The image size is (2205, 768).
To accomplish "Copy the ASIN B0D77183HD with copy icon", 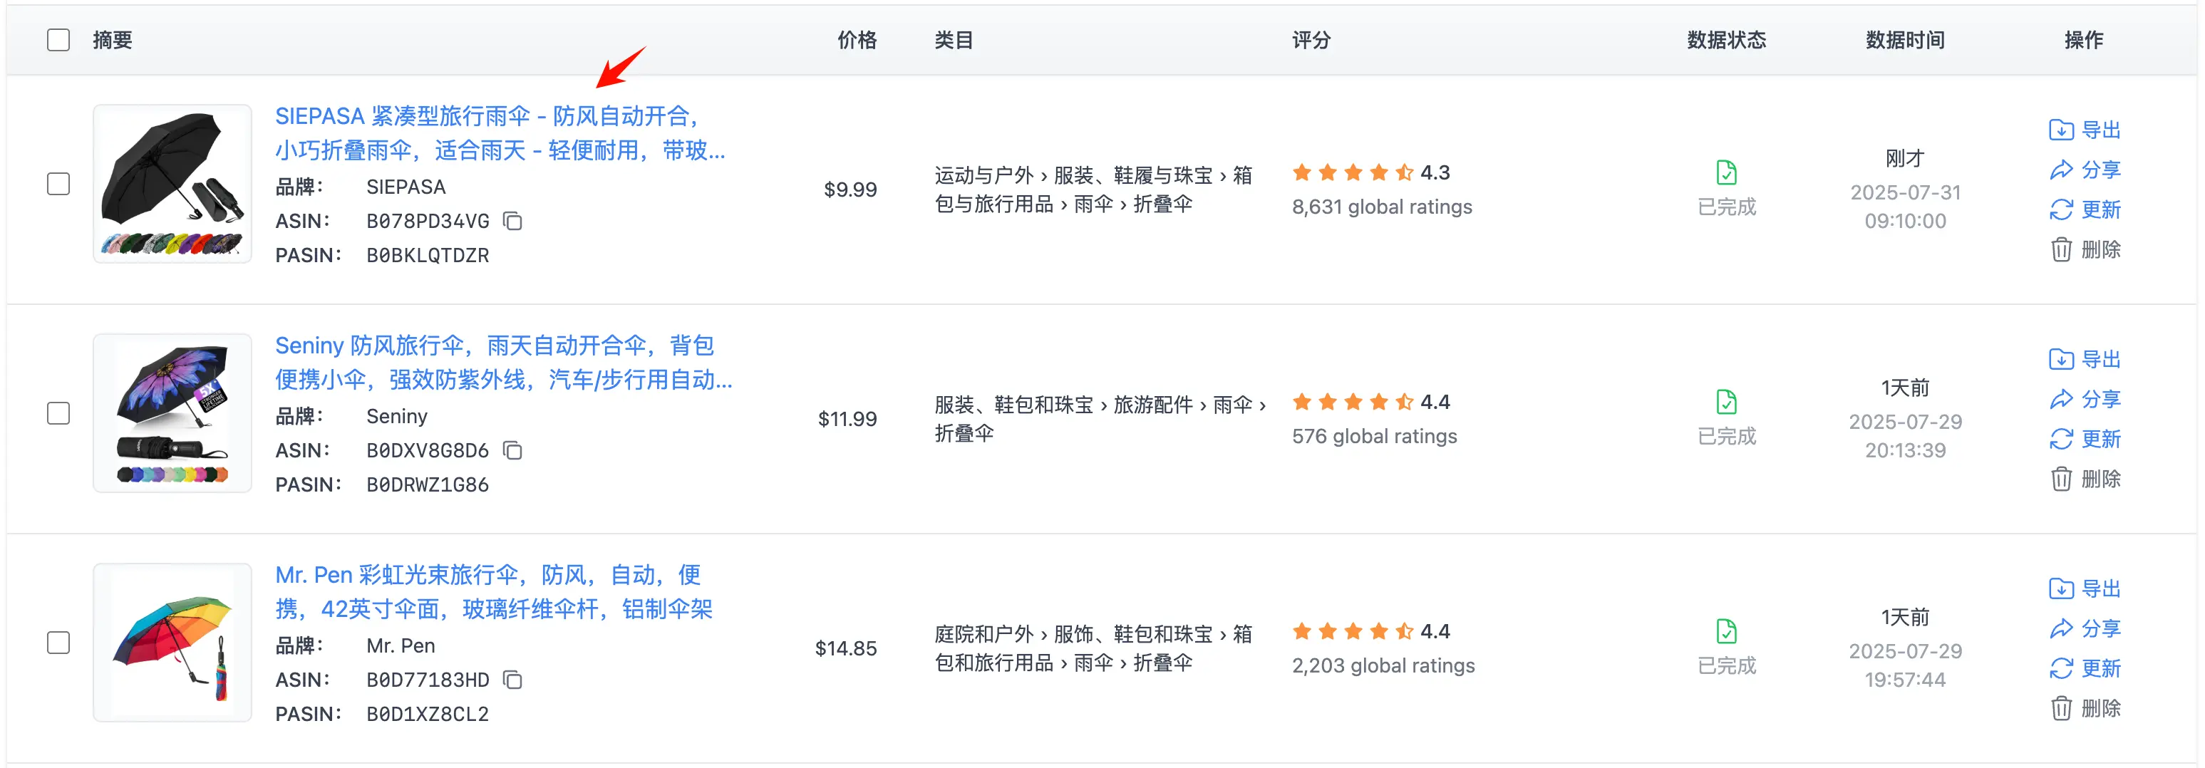I will pyautogui.click(x=512, y=680).
